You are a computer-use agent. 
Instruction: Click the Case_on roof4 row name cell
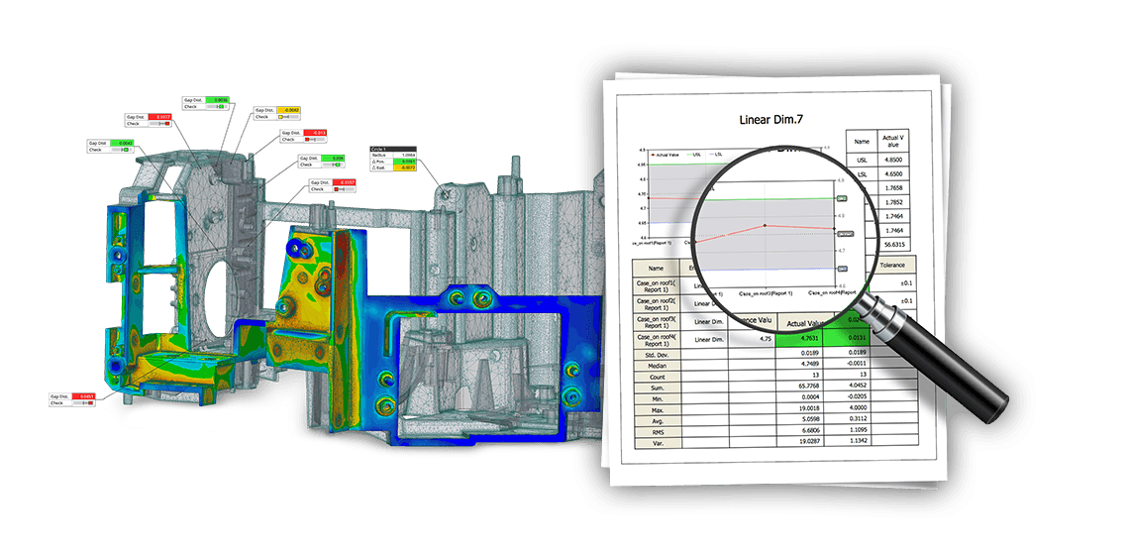tap(658, 338)
